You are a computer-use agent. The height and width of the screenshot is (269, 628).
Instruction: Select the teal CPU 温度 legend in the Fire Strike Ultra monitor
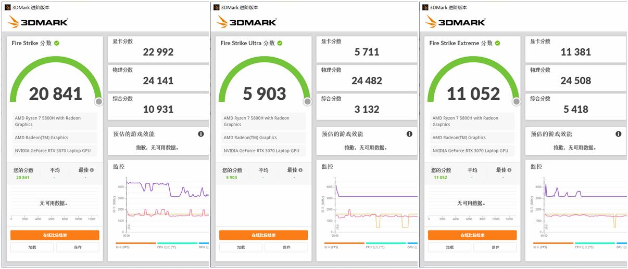click(x=386, y=245)
